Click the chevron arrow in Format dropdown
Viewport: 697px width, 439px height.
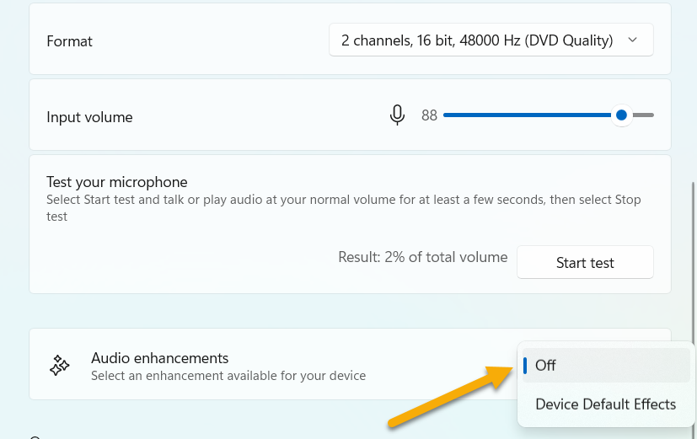coord(634,40)
